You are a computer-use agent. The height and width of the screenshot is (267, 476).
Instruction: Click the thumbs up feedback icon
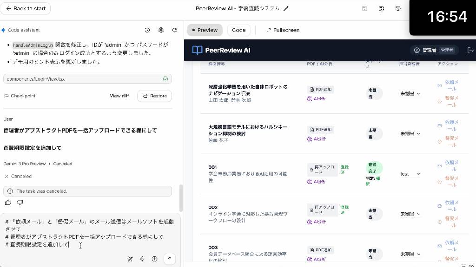tap(8, 203)
